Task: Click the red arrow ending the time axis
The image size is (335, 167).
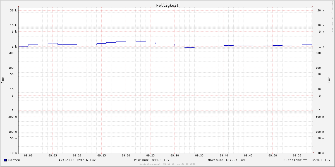Action: [313, 153]
